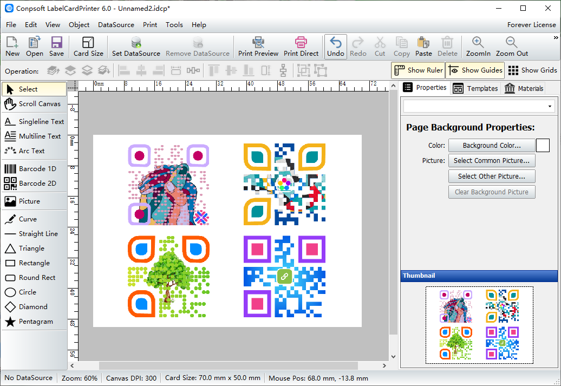Zoom out of the canvas

(512, 47)
